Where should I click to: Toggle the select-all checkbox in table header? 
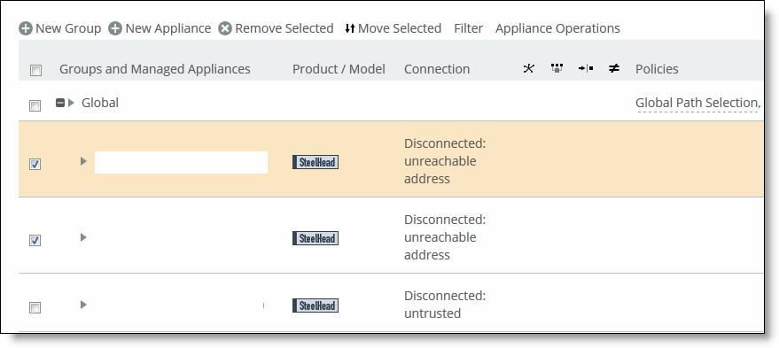(35, 70)
